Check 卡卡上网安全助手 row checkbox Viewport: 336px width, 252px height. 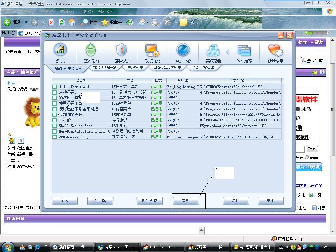[x=55, y=87]
